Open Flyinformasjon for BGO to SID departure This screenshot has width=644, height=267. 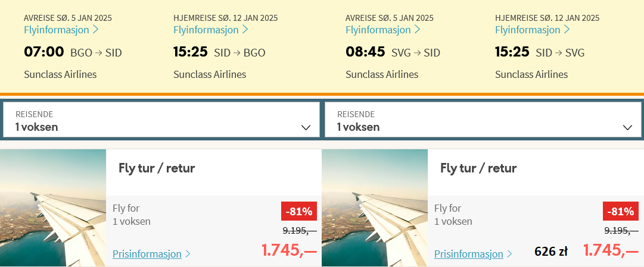coord(61,30)
